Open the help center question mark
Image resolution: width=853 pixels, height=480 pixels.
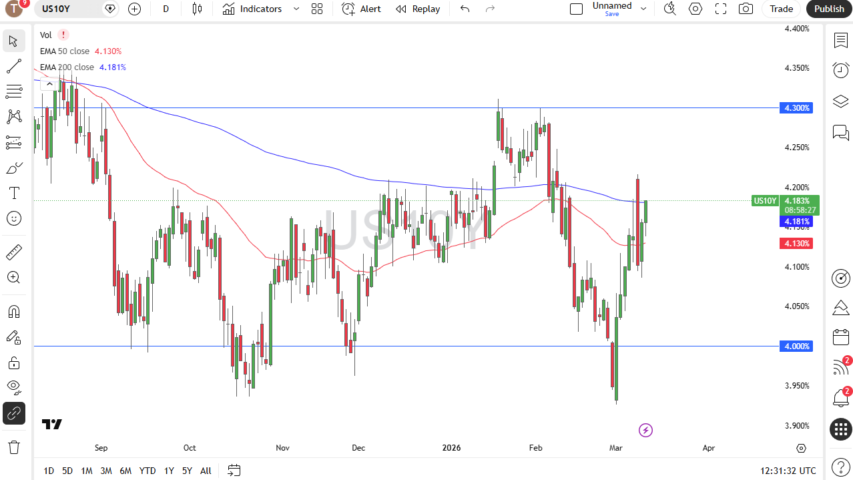pyautogui.click(x=840, y=466)
